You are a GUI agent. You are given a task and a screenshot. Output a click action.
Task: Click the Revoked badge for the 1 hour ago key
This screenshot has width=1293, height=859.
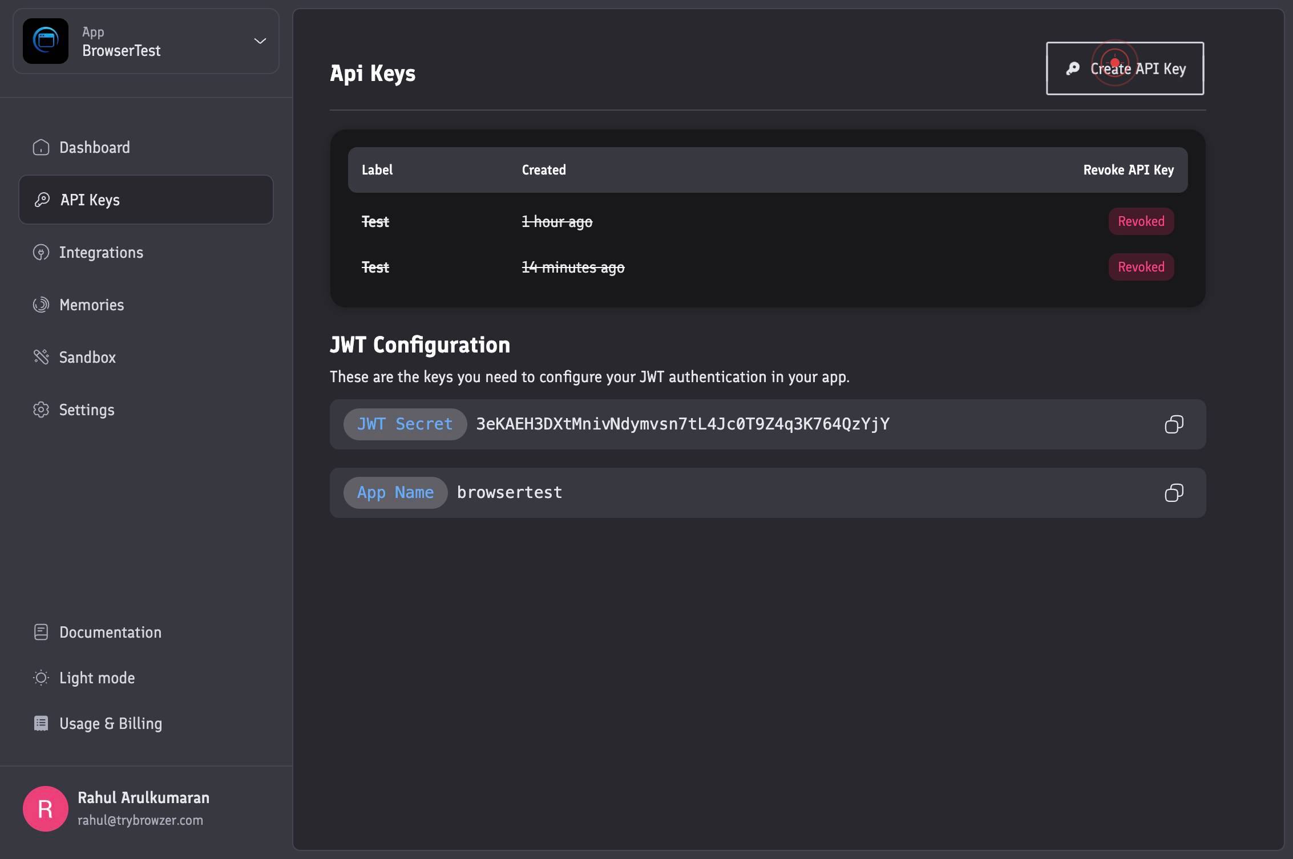click(1141, 221)
